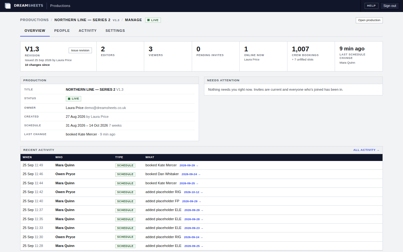Open Northern Line — Series 2 breadcrumb

[x=82, y=20]
